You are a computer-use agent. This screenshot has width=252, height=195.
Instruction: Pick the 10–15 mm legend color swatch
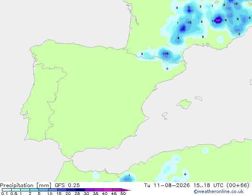click(52, 190)
